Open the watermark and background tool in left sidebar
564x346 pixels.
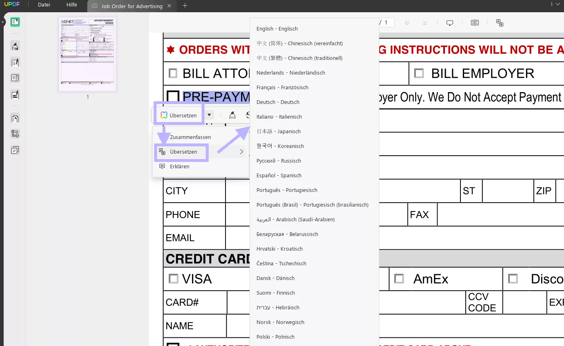[15, 150]
